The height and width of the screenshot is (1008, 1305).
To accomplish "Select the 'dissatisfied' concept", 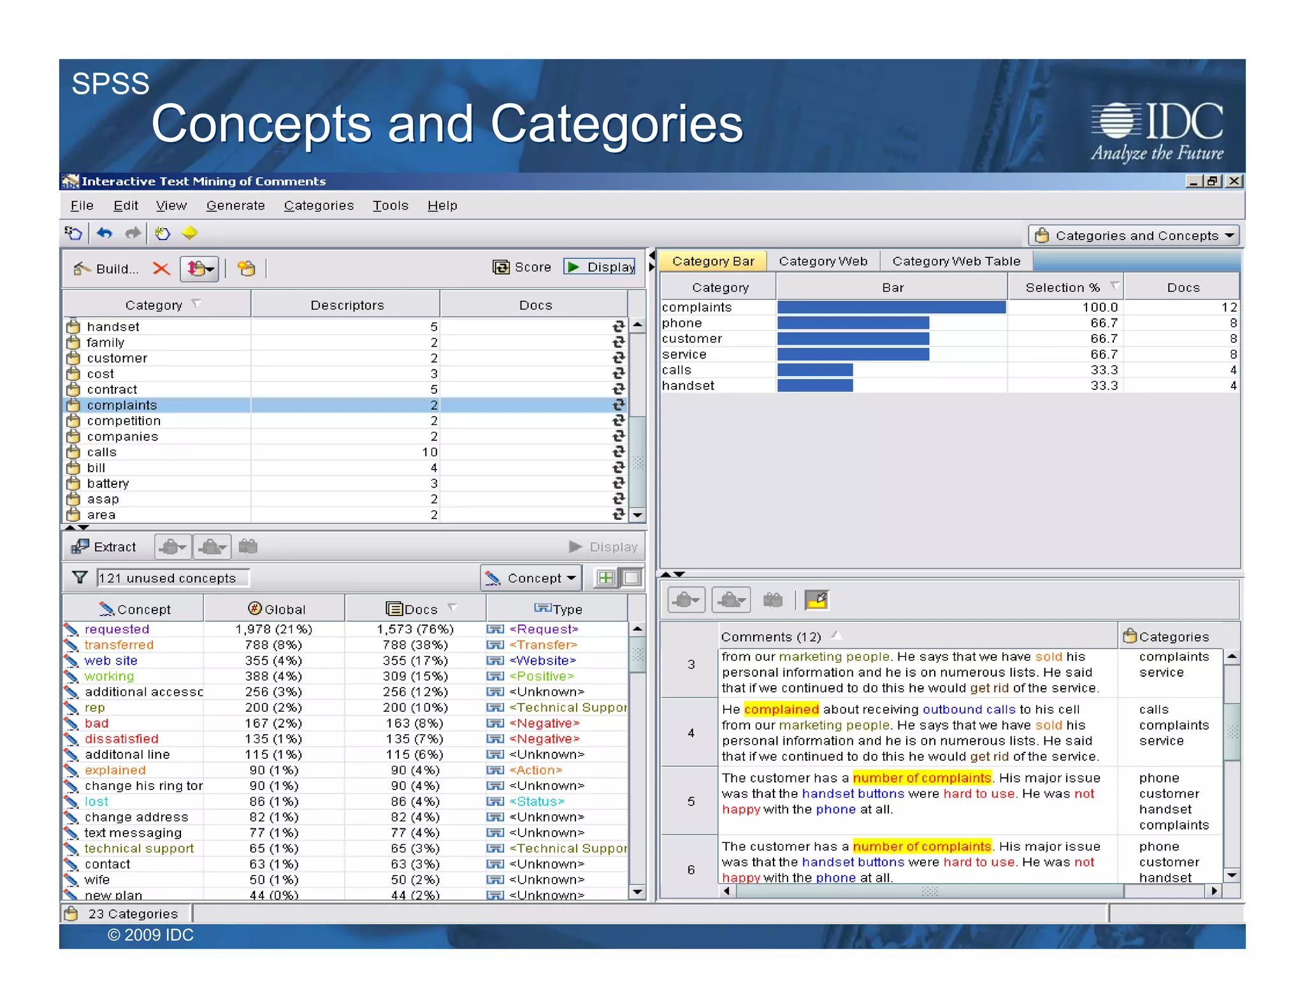I will click(x=122, y=738).
